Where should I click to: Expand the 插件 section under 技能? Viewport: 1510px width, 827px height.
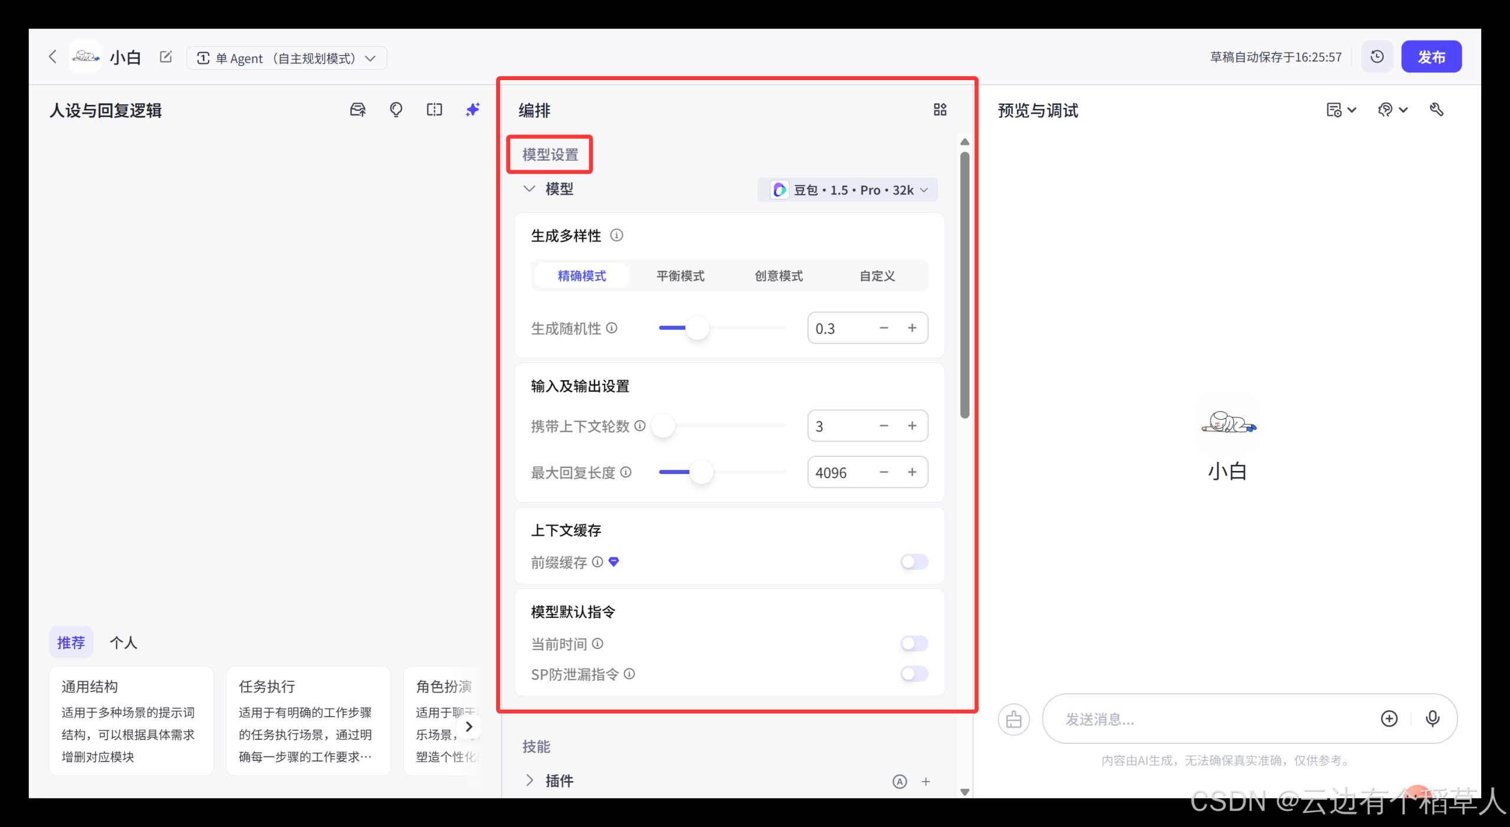(530, 780)
